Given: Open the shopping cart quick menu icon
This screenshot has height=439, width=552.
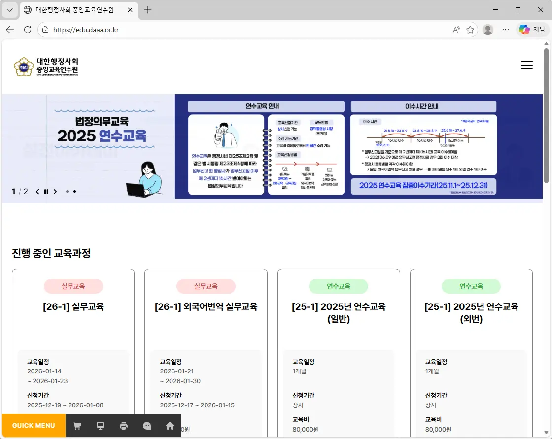Looking at the screenshot, I should tap(77, 425).
